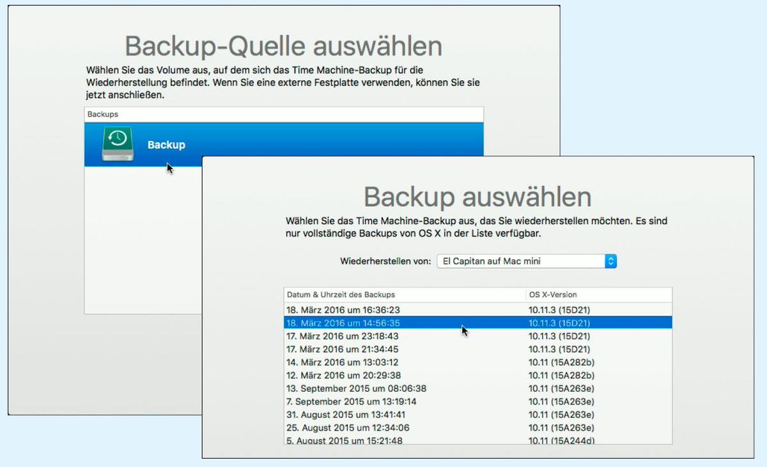Select backup 18. März 2016 um 14:56:35
The image size is (767, 467).
[x=478, y=323]
